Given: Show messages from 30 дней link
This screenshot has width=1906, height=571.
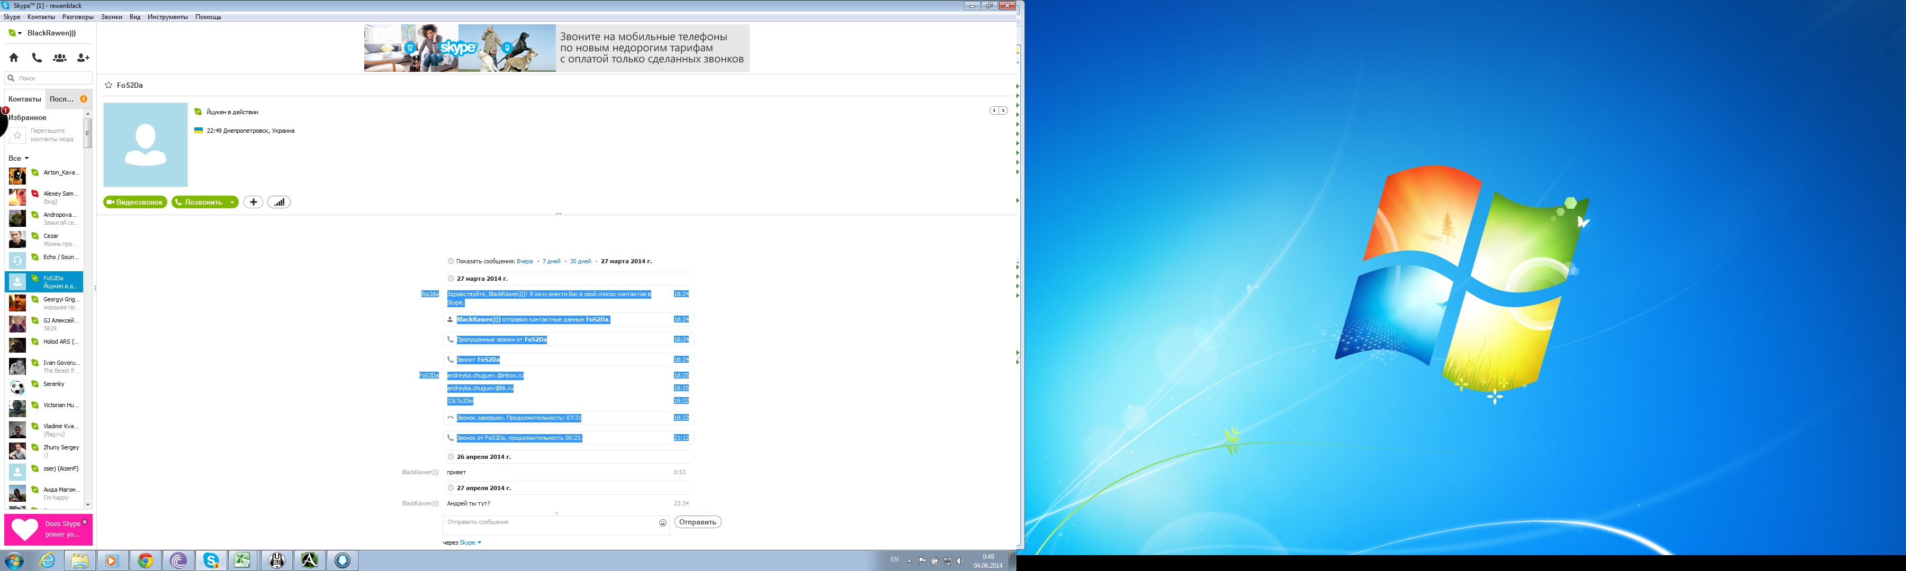Looking at the screenshot, I should pos(580,262).
